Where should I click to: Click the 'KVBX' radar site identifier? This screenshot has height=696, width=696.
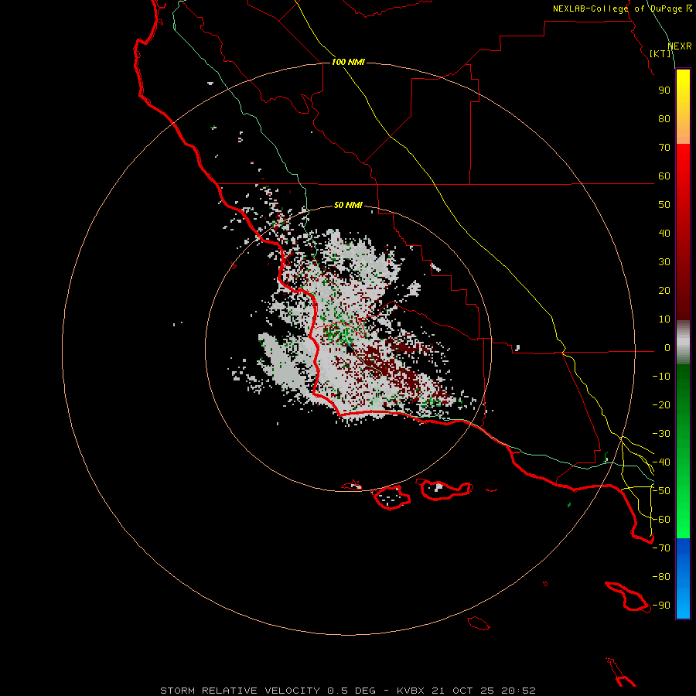coord(411,691)
